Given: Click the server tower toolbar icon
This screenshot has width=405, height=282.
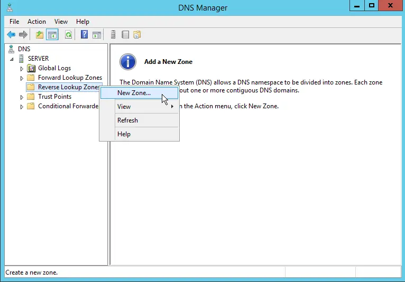Looking at the screenshot, I should pyautogui.click(x=113, y=35).
